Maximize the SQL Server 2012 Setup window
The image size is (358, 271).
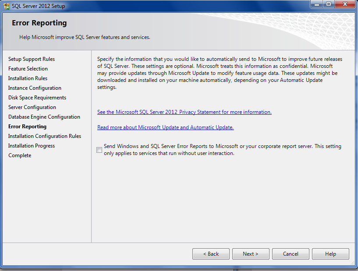click(329, 4)
